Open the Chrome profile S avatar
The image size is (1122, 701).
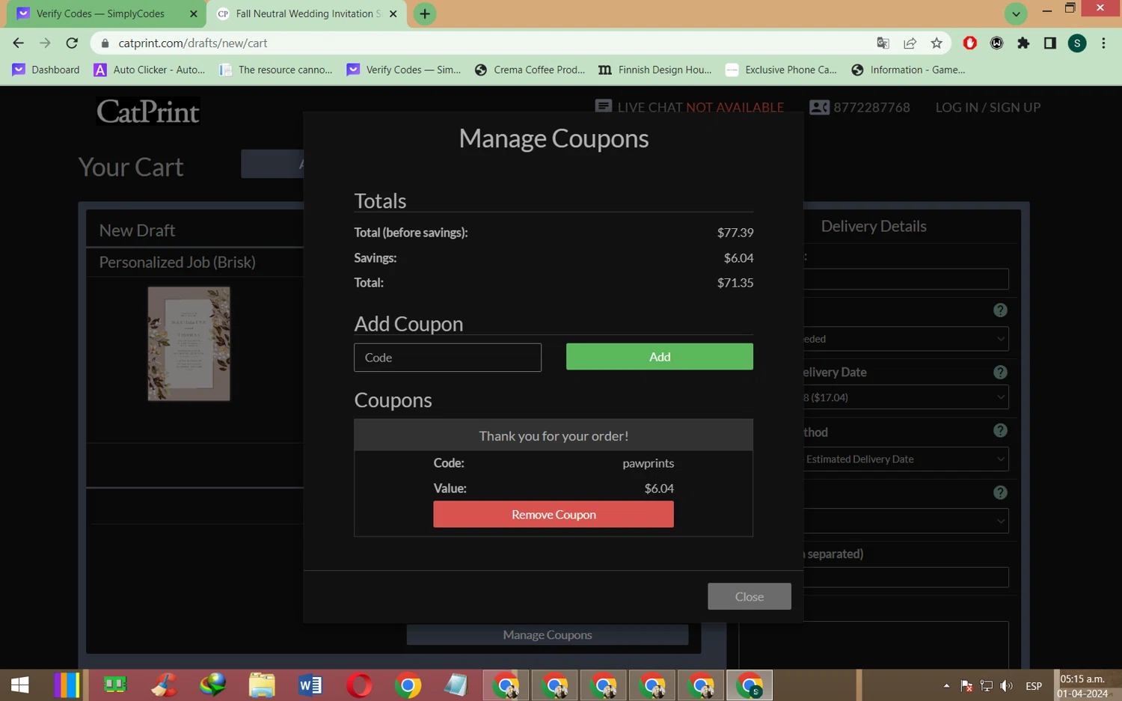pyautogui.click(x=1077, y=43)
